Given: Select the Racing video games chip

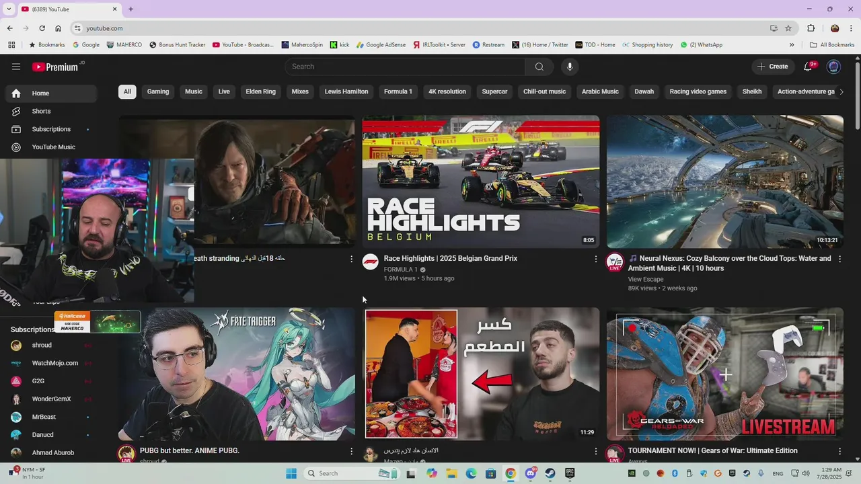Looking at the screenshot, I should 698,91.
